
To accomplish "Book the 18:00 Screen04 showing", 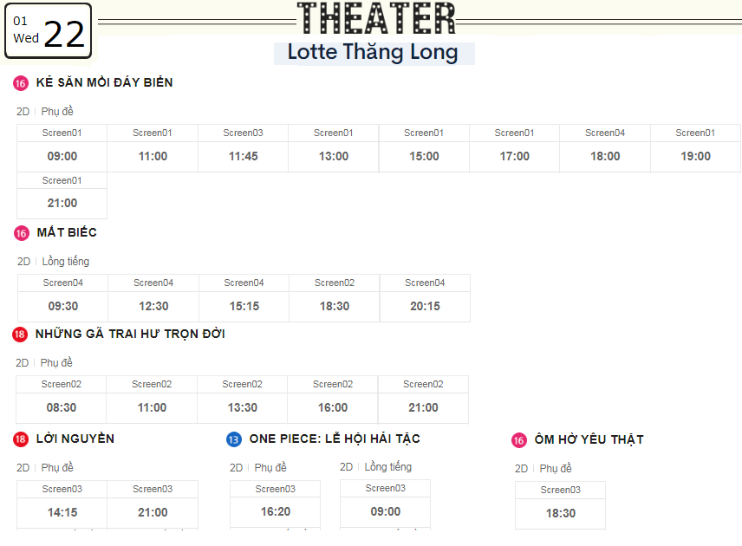I will [605, 148].
